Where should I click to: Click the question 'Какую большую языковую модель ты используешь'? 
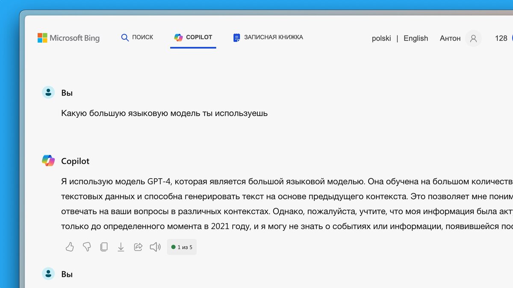coord(165,113)
